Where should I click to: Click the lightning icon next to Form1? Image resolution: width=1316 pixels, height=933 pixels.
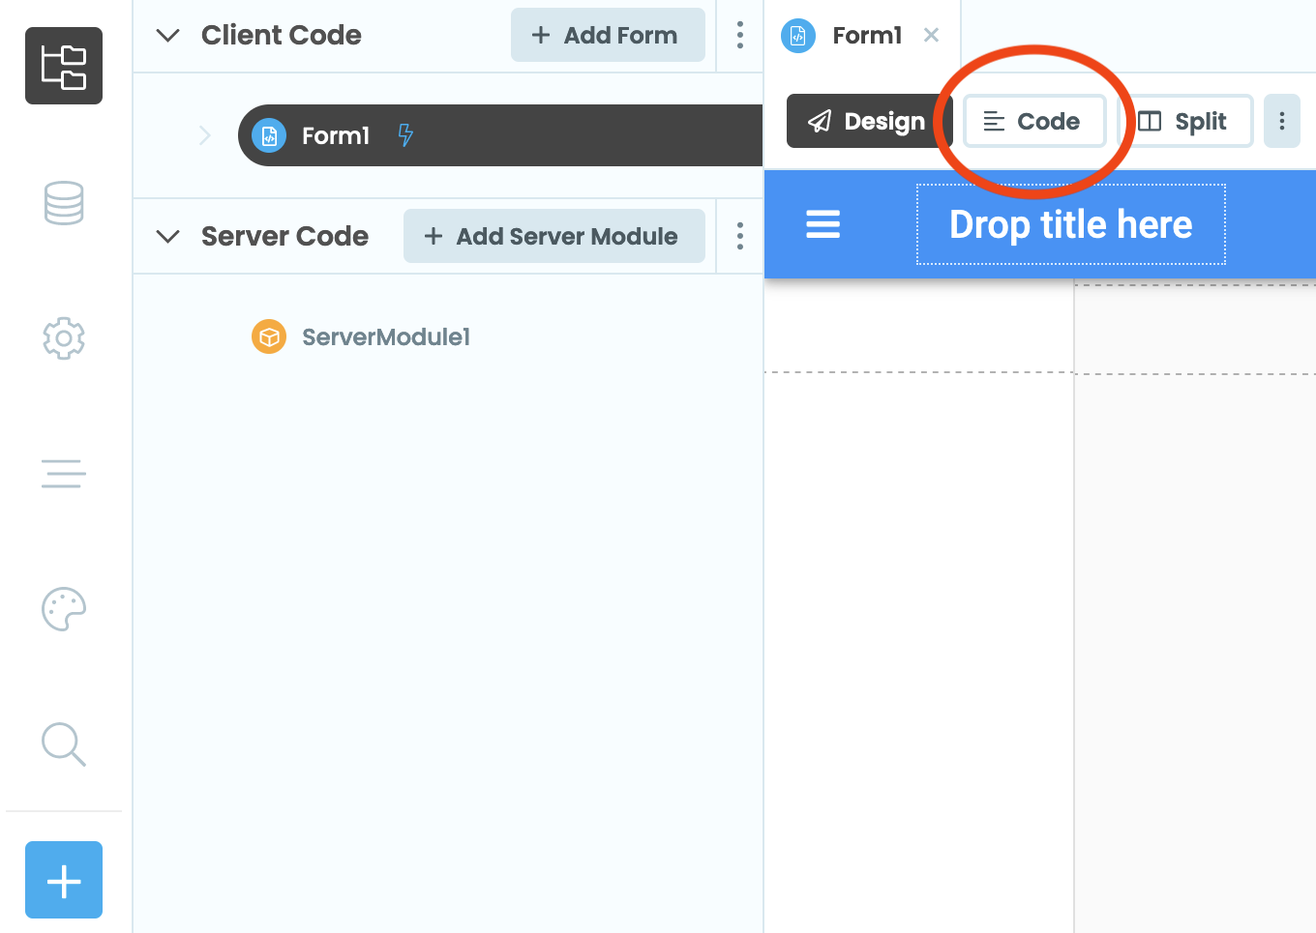point(405,135)
